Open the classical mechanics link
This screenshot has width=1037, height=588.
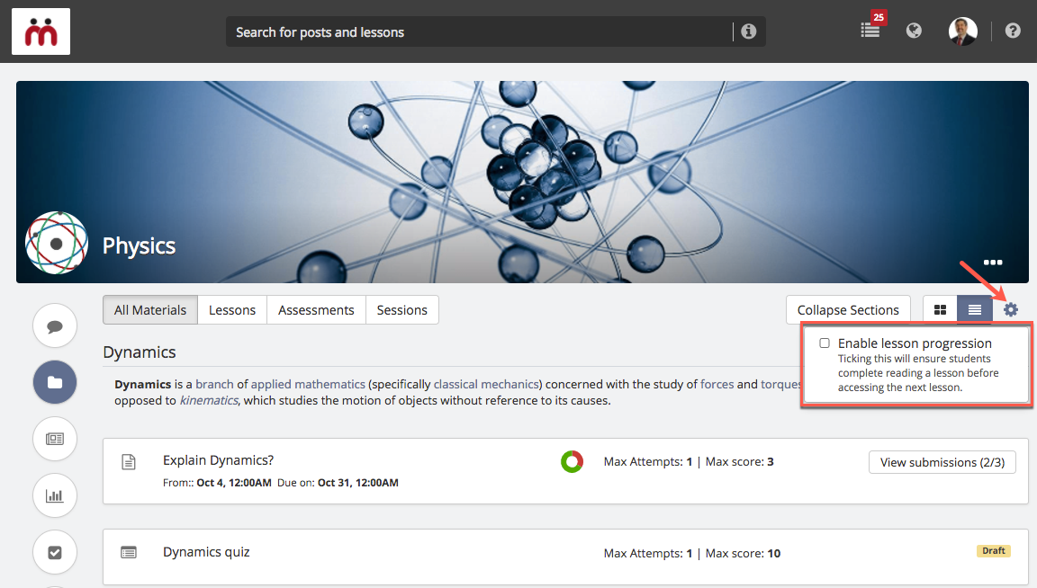click(486, 385)
